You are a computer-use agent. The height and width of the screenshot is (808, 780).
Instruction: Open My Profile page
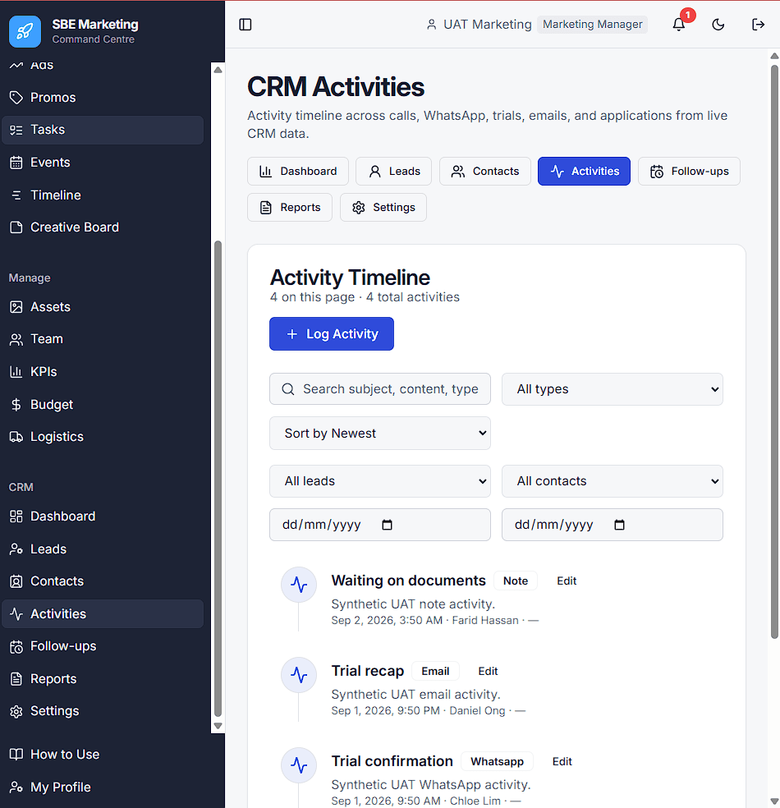pos(103,787)
